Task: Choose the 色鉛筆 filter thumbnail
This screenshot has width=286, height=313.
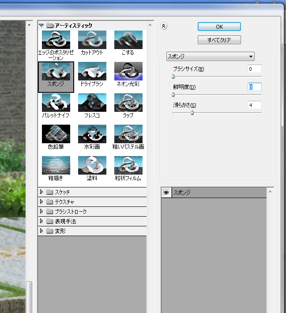Action: point(56,134)
